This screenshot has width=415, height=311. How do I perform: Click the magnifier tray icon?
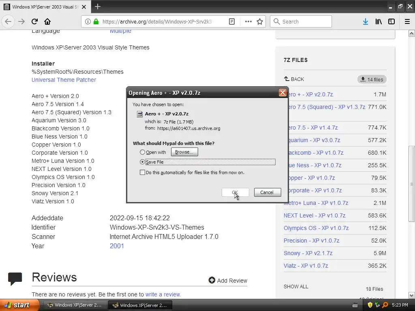385,305
